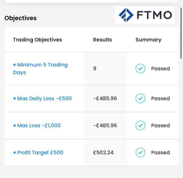This screenshot has height=178, width=183.
Task: Click the FTMO brand name text
Action: pyautogui.click(x=154, y=15)
